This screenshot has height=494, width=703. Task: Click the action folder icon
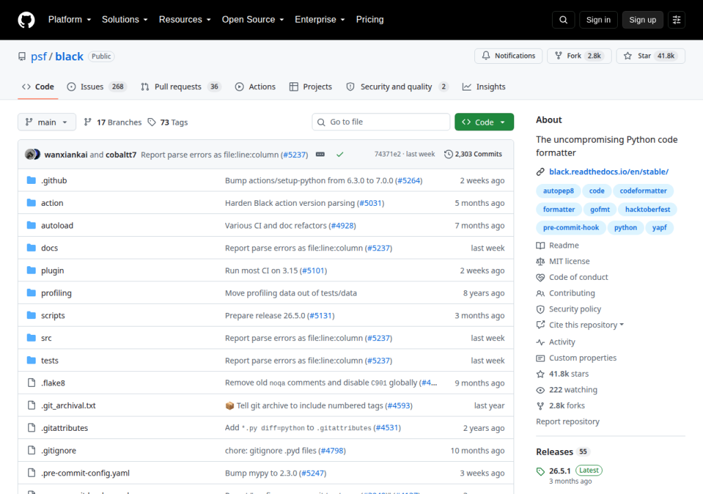[31, 202]
